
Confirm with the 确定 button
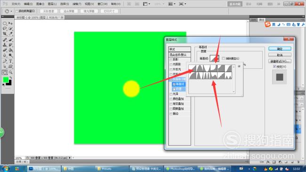click(x=280, y=49)
